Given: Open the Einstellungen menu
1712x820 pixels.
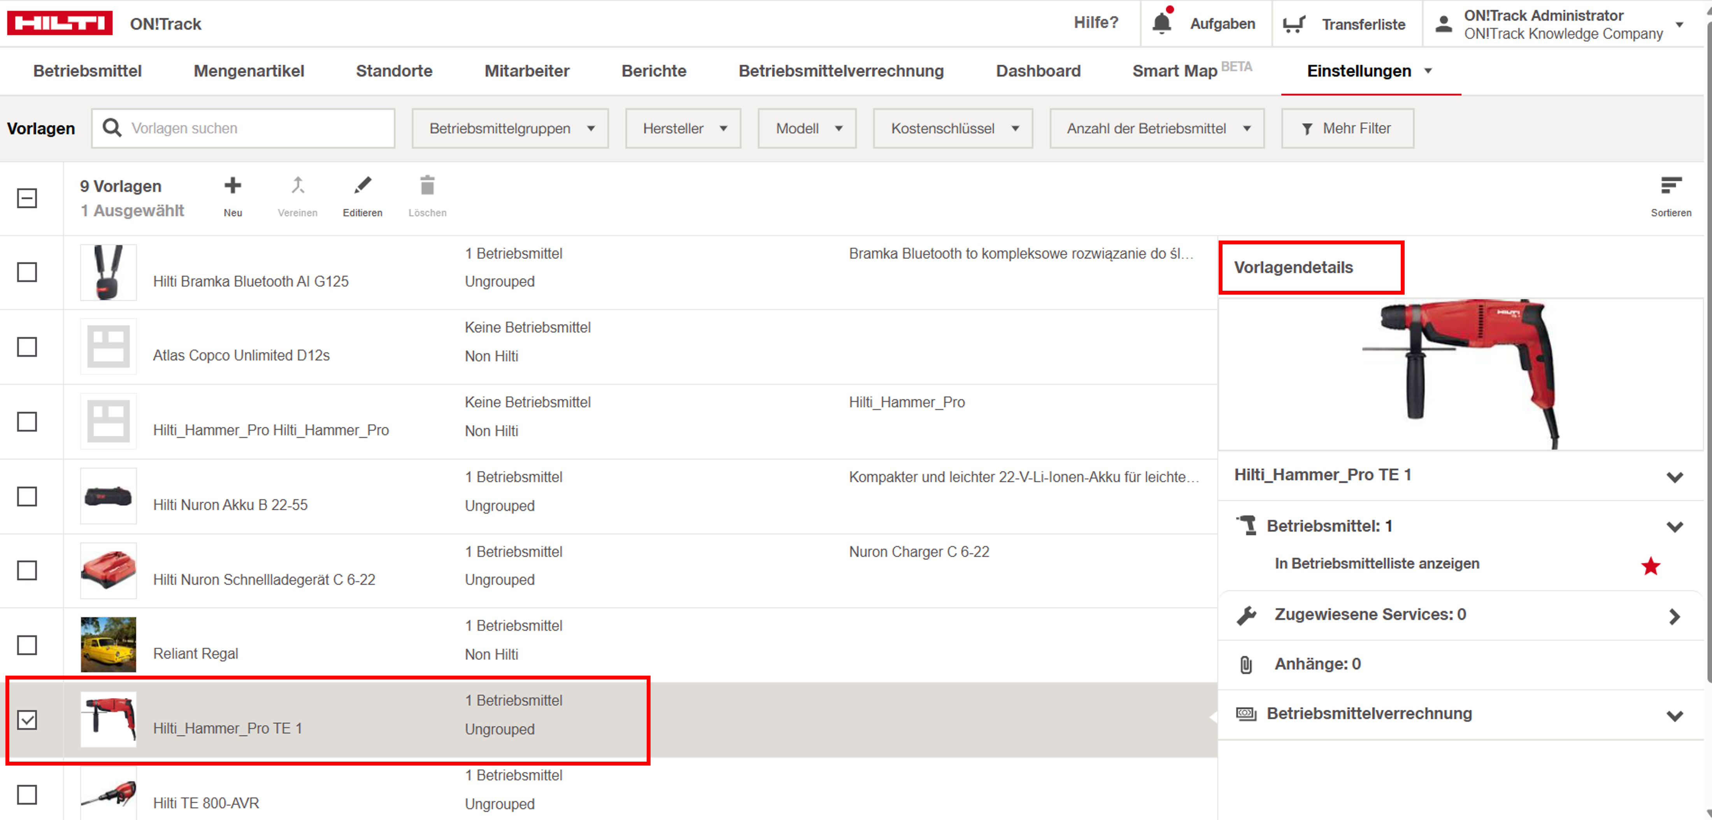Looking at the screenshot, I should [x=1370, y=70].
